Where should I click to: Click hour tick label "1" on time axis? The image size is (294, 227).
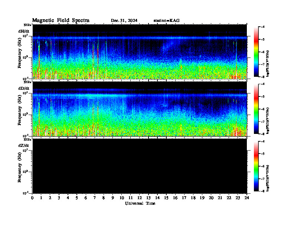[x=41, y=198]
